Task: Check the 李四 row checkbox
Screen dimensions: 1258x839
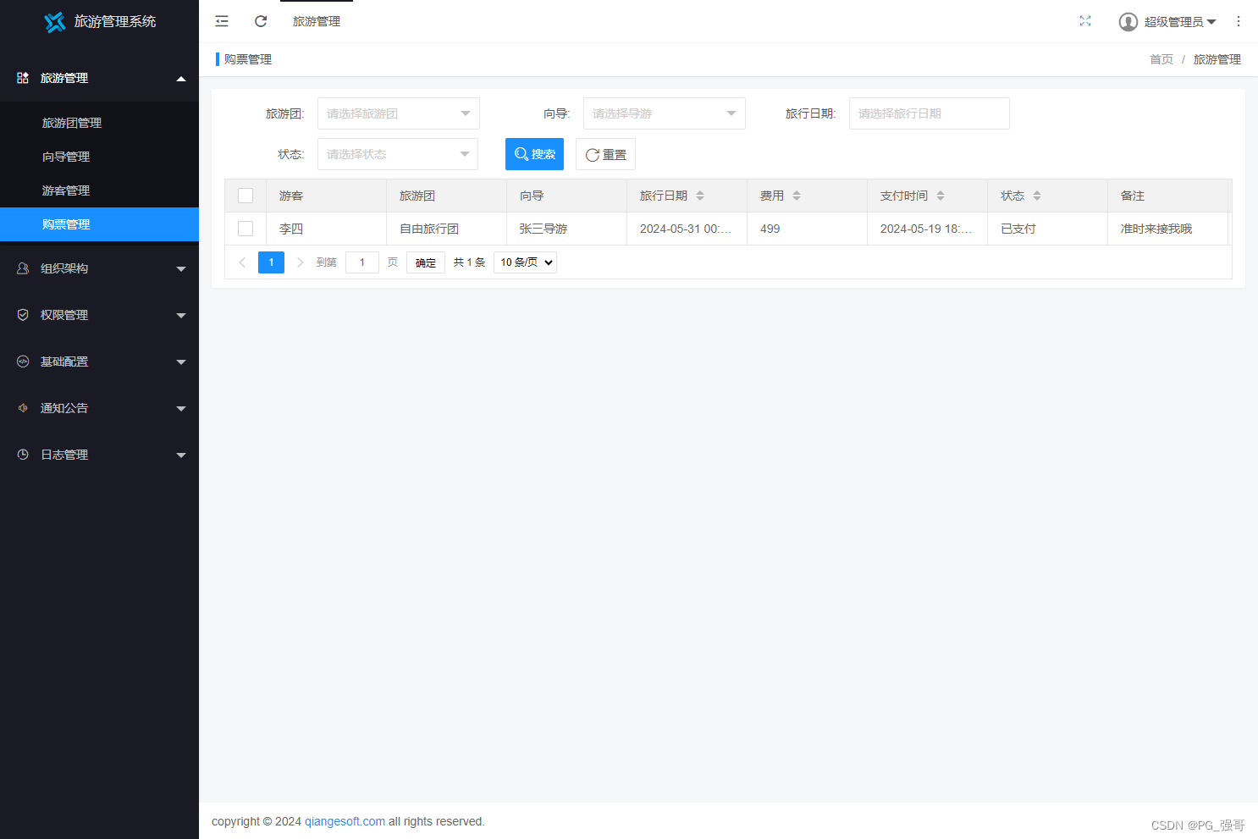Action: point(246,229)
